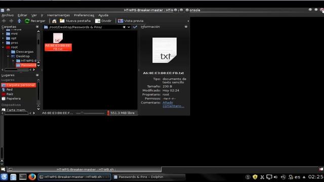Confirm location with the checkmark button
Viewport: 324px width, 182px height.
pyautogui.click(x=135, y=27)
